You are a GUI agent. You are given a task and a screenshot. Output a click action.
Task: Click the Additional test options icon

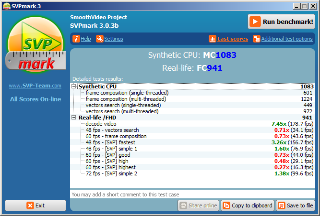click(257, 39)
